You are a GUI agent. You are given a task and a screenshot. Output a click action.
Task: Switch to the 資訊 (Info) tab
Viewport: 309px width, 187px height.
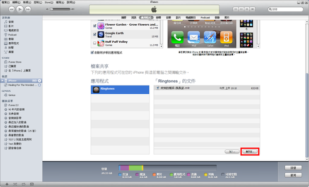tap(134, 18)
